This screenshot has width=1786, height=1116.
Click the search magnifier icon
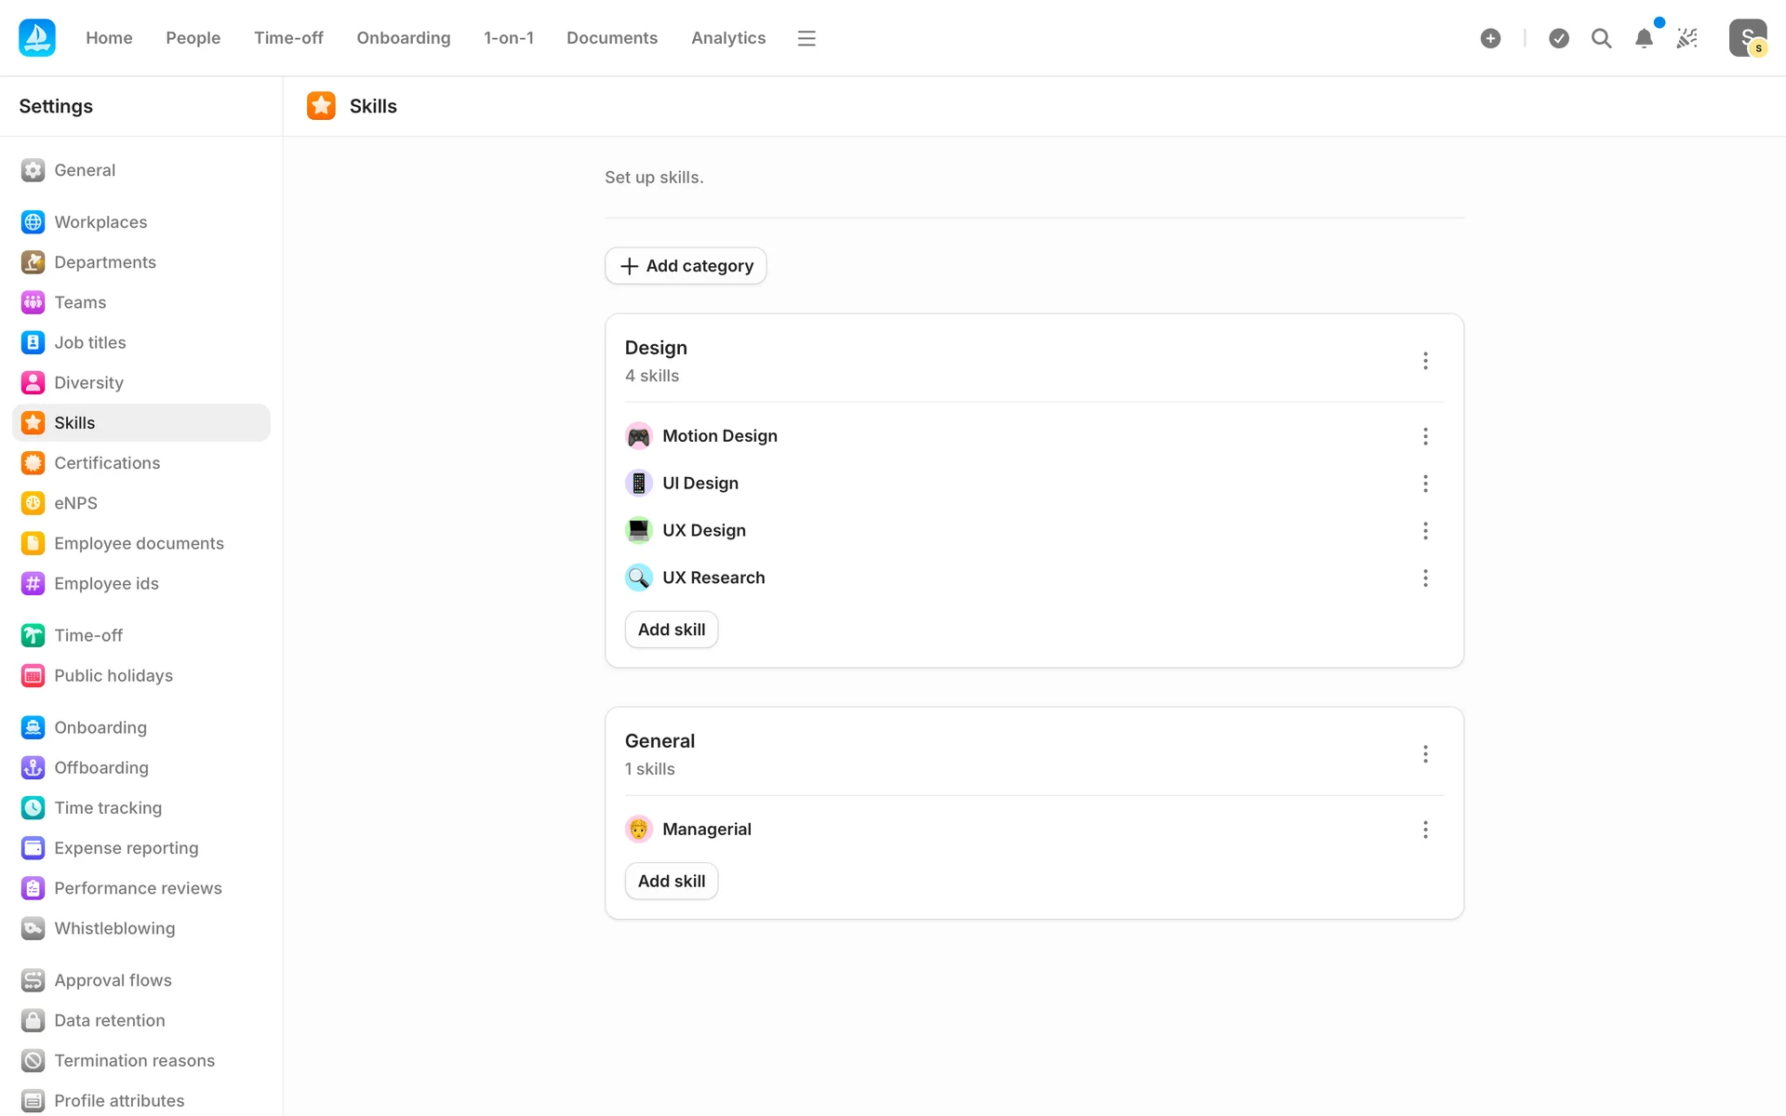tap(1601, 38)
